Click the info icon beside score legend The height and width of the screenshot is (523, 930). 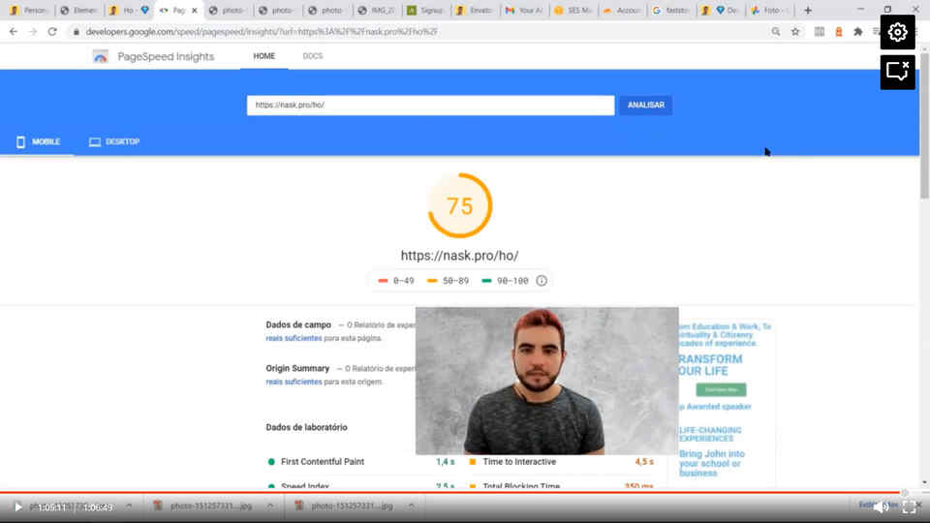point(542,281)
